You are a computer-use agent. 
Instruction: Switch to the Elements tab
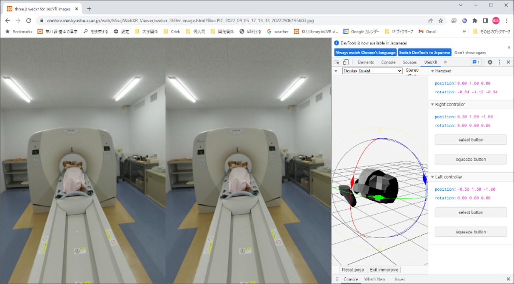pos(366,62)
